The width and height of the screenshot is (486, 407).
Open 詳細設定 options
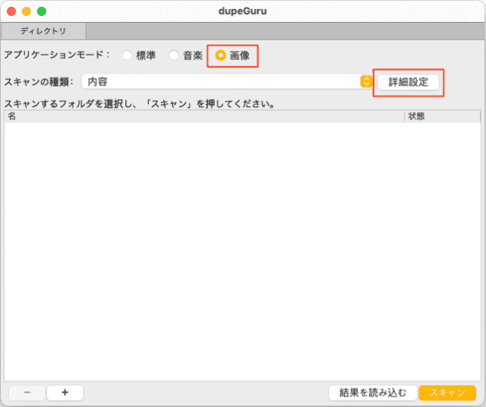click(409, 83)
